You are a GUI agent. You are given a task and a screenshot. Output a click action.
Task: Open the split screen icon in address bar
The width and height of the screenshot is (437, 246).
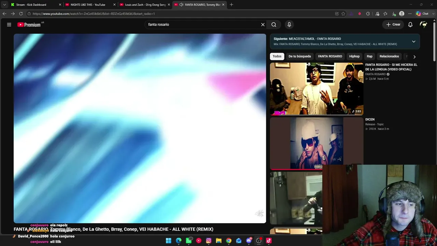(337, 14)
